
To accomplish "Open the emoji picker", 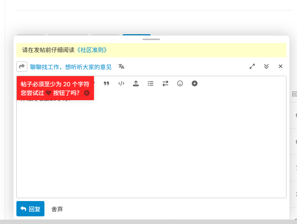I will click(180, 83).
